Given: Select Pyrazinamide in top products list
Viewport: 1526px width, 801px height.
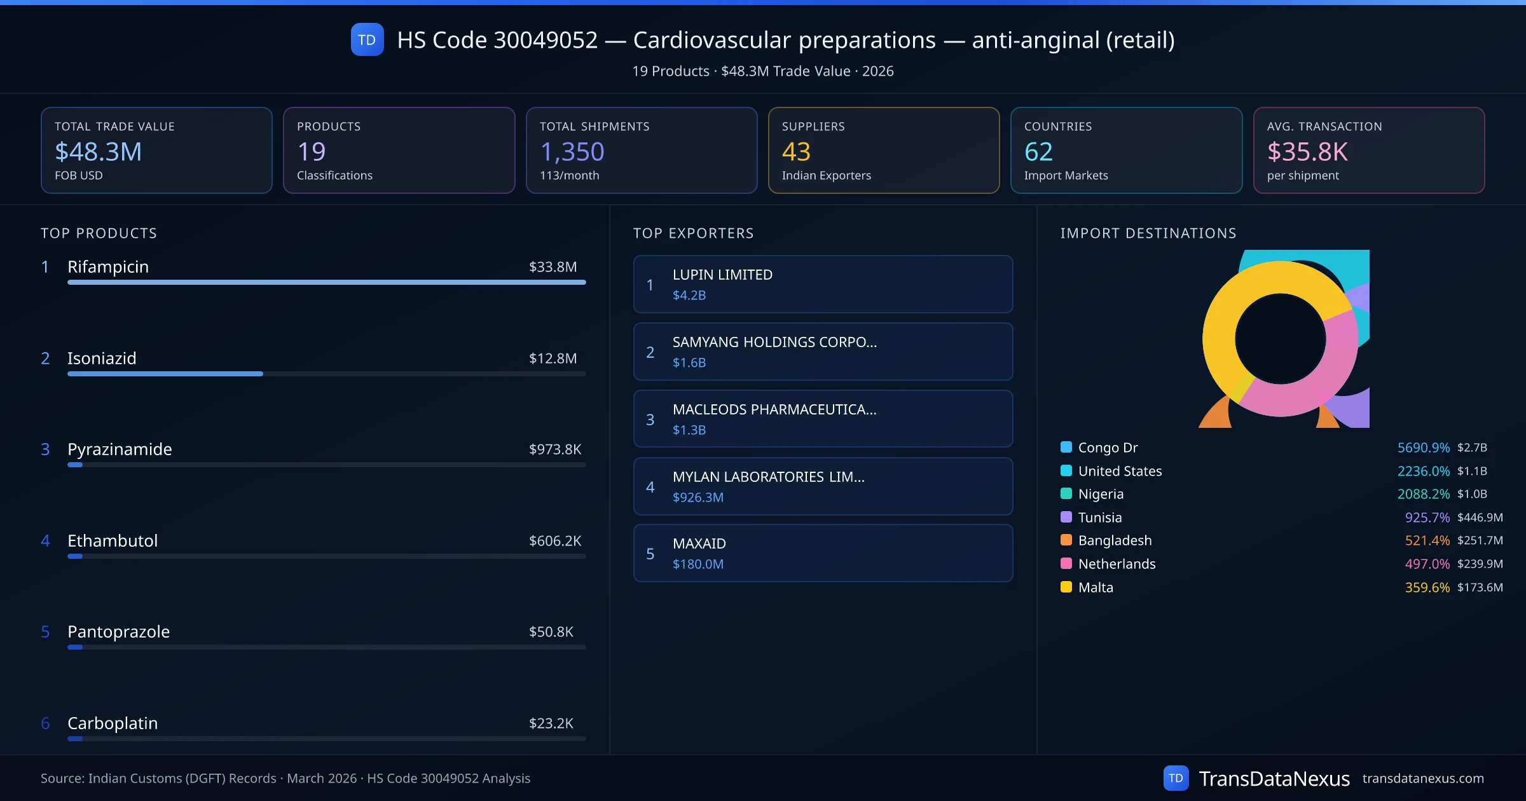Looking at the screenshot, I should 120,449.
